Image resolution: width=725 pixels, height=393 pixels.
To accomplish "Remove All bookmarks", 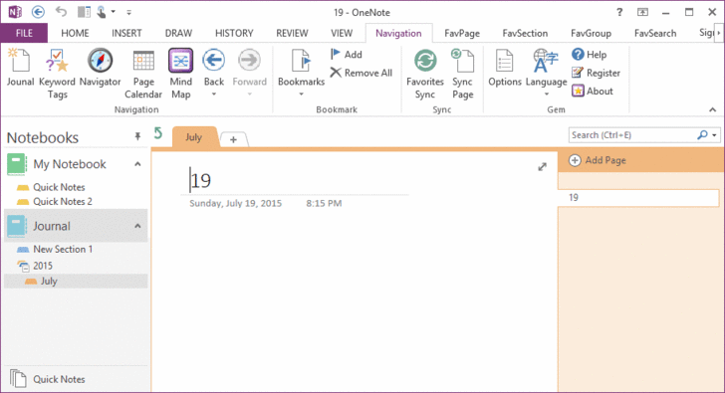I will tap(362, 73).
